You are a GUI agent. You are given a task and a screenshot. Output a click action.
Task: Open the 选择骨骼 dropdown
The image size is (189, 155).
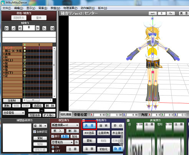(14, 113)
